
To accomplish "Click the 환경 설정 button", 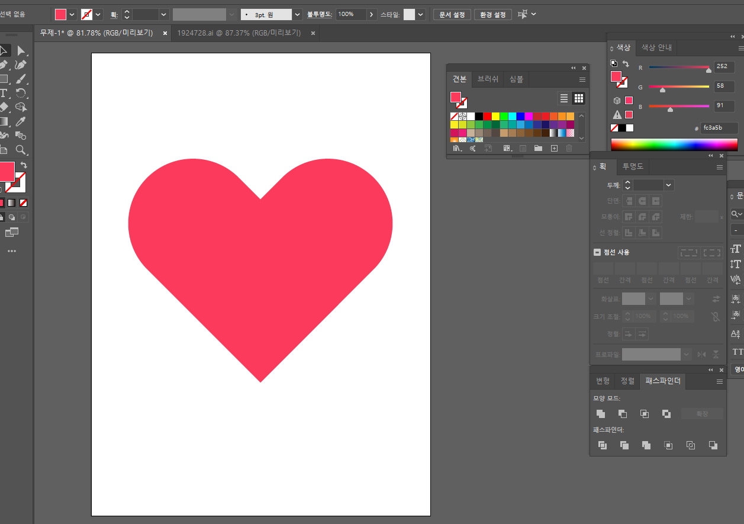I will [x=493, y=14].
